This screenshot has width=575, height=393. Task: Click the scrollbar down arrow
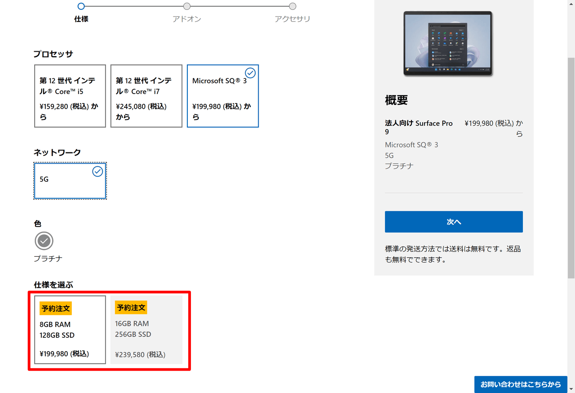click(571, 389)
